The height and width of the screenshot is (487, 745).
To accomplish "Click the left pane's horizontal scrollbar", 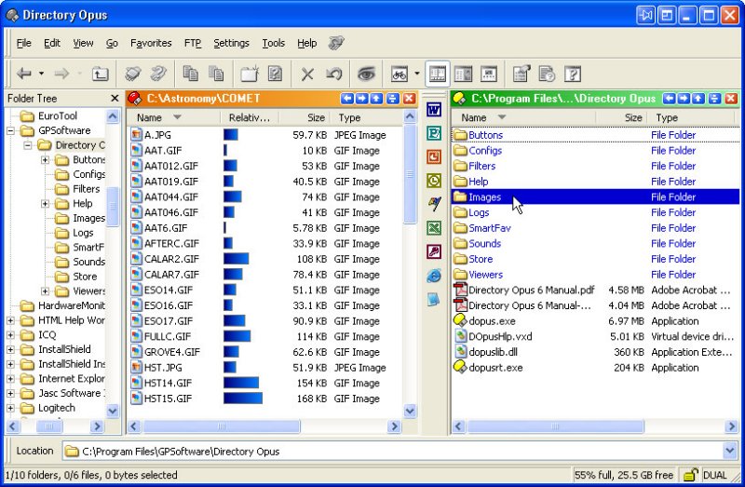I will pyautogui.click(x=265, y=426).
